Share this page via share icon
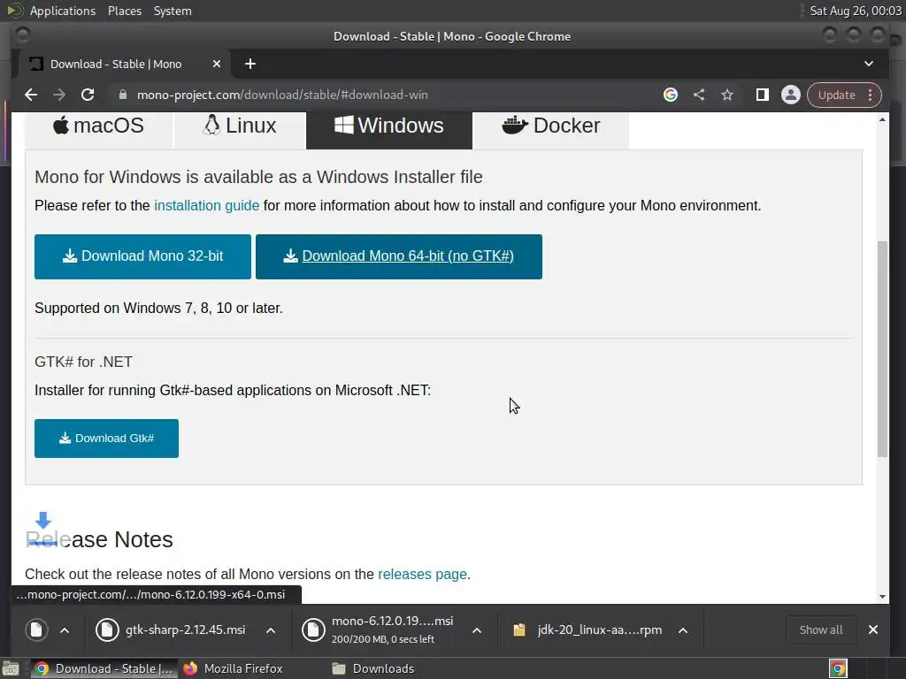Viewport: 906px width, 679px height. point(699,95)
